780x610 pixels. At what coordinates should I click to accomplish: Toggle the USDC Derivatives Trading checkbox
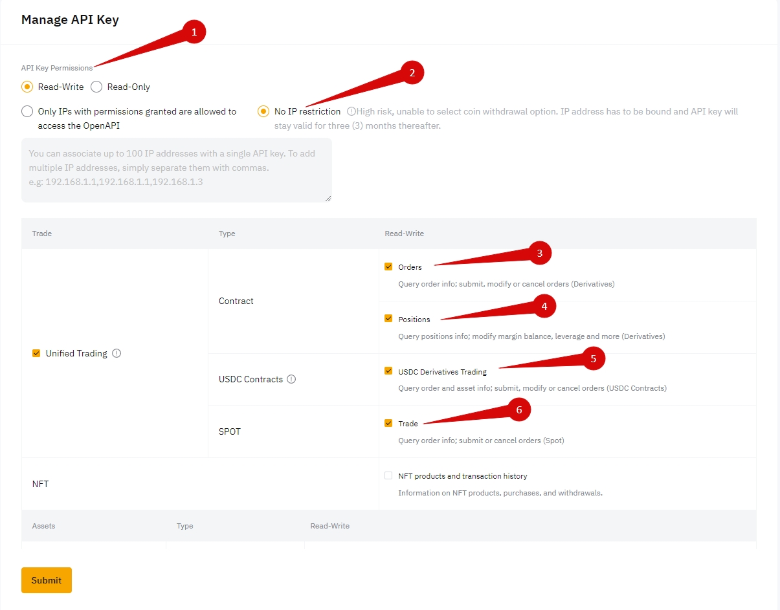click(388, 371)
